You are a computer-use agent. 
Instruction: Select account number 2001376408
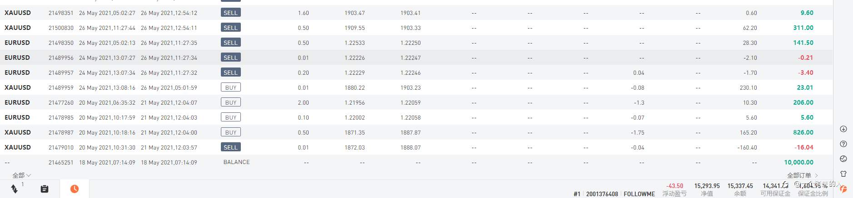(x=602, y=194)
